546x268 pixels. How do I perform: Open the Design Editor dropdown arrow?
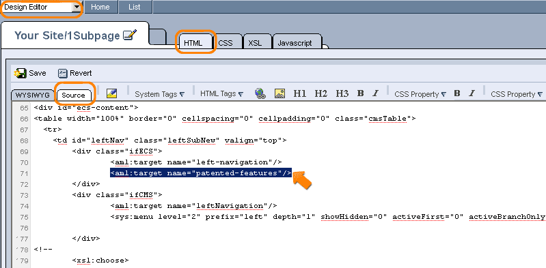(77, 8)
